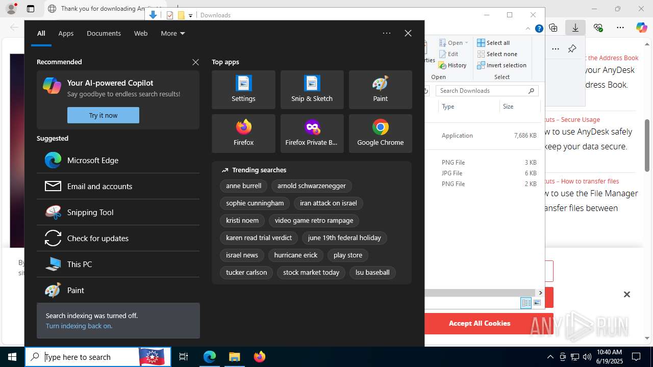
Task: Search trending anne burrell
Action: click(243, 186)
